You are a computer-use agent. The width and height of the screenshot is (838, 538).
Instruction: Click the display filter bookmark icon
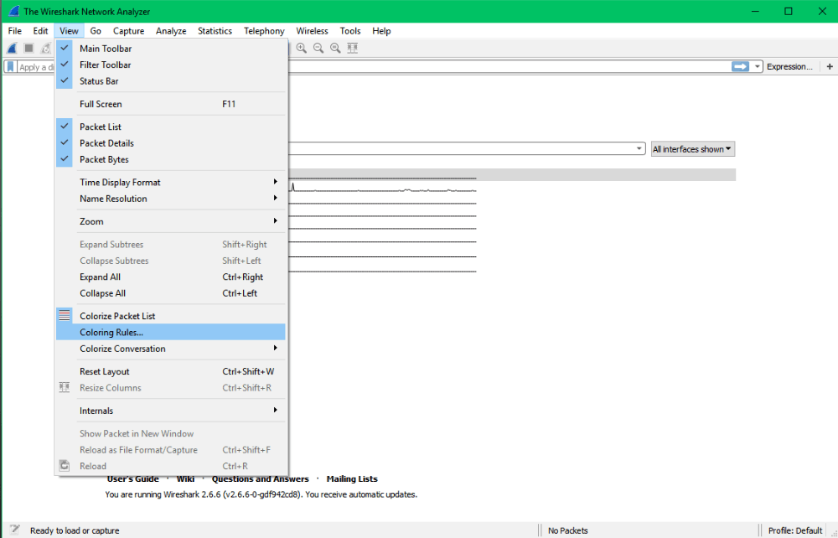[10, 67]
